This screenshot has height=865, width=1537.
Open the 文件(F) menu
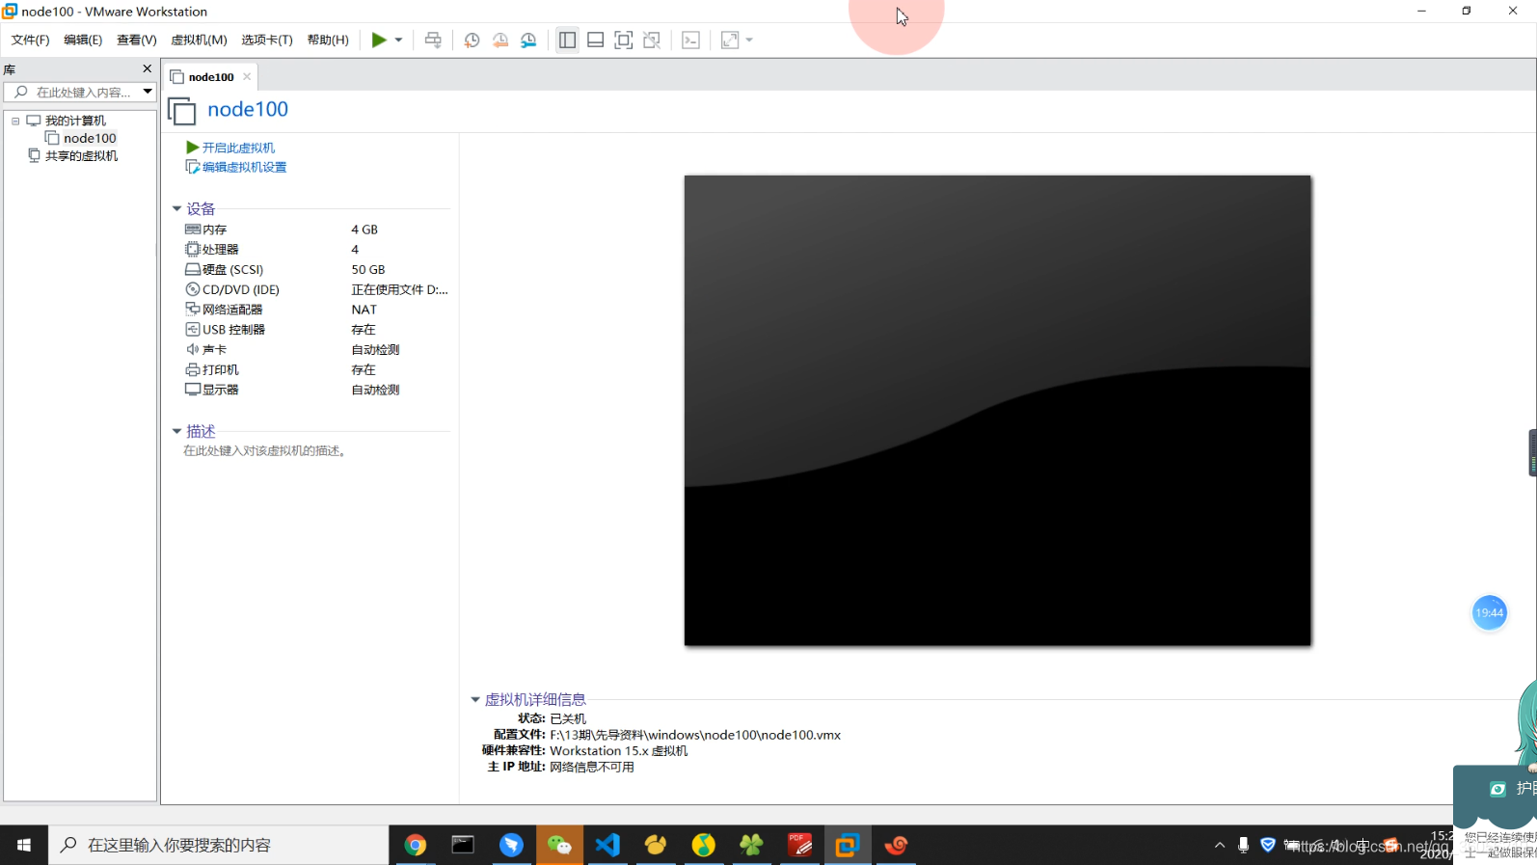pyautogui.click(x=30, y=40)
